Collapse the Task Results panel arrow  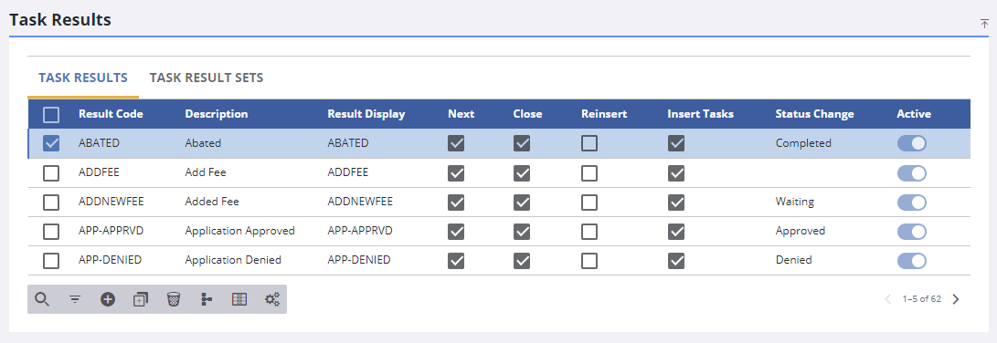984,24
